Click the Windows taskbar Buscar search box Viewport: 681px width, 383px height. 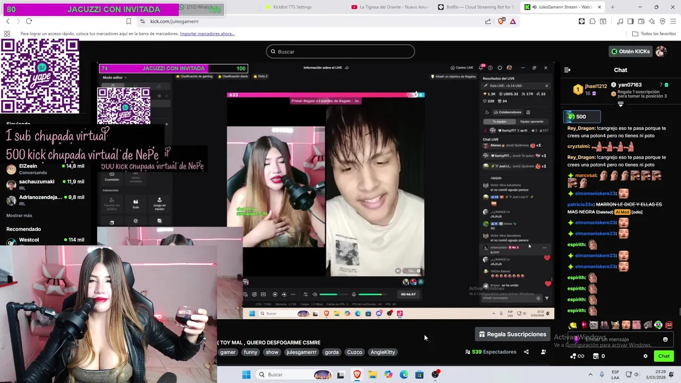pos(294,374)
